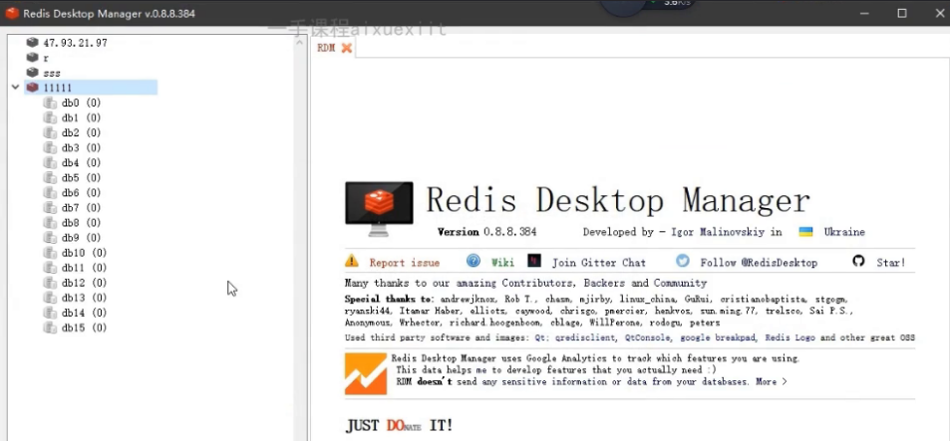Screen dimensions: 950x441
Task: Minimize the Redis Desktop Manager window
Action: [x=866, y=13]
